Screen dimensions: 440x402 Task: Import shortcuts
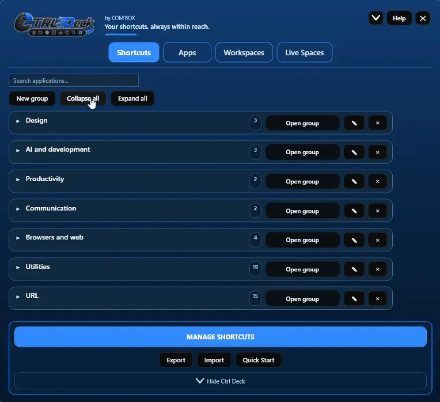214,360
